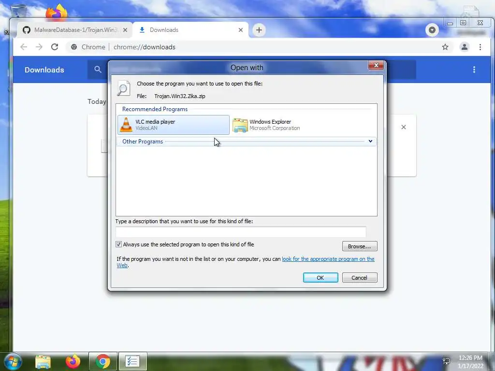The image size is (495, 371).
Task: Select VLC media player program
Action: click(174, 125)
